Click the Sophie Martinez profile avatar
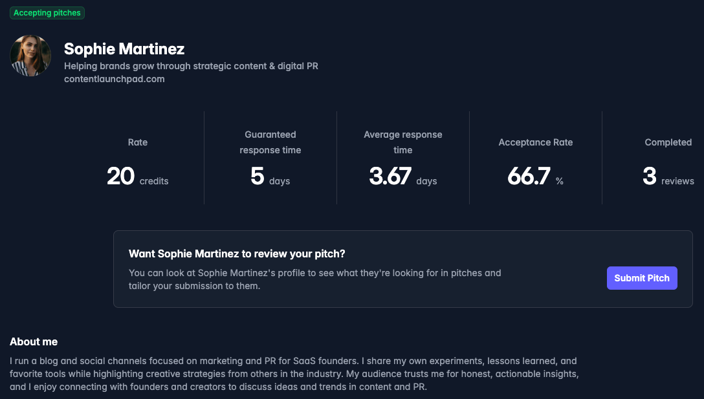This screenshot has height=399, width=704. pos(30,56)
